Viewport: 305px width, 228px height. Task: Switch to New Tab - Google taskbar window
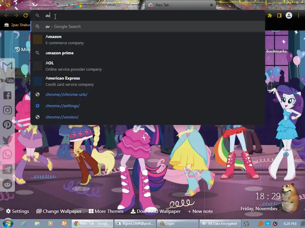click(92, 224)
